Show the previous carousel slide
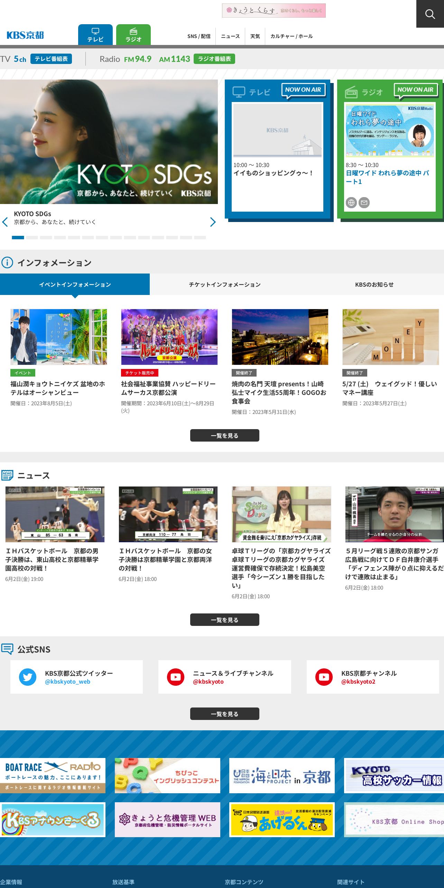The height and width of the screenshot is (888, 444). pos(5,222)
